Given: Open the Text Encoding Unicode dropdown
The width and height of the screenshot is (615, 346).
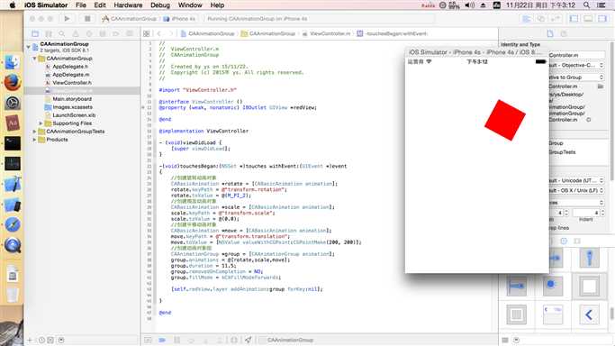Looking at the screenshot, I should click(x=576, y=180).
